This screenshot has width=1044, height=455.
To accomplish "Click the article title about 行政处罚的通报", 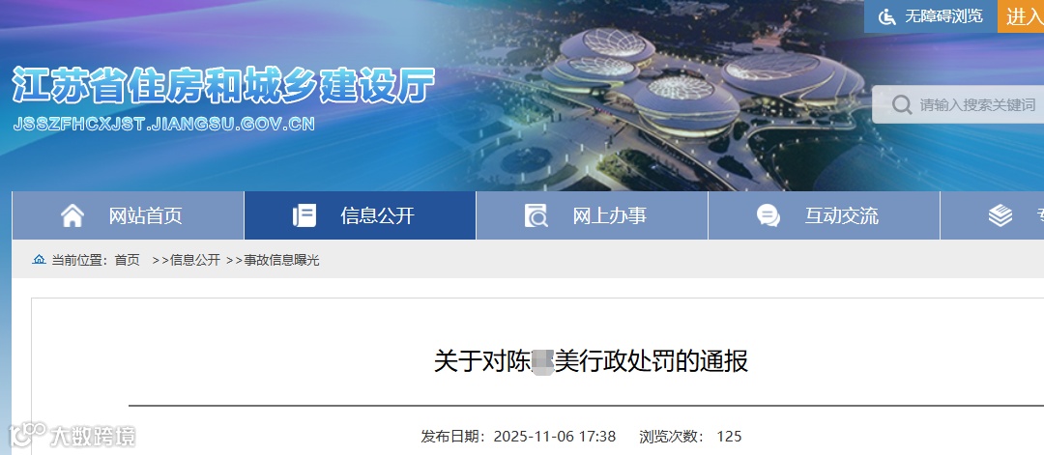I will click(592, 361).
